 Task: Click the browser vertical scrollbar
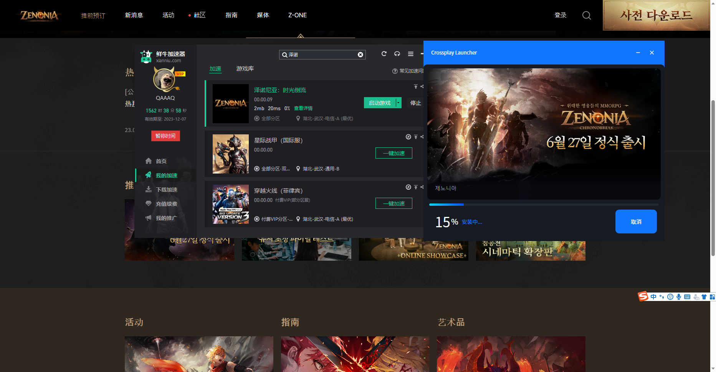click(x=713, y=179)
